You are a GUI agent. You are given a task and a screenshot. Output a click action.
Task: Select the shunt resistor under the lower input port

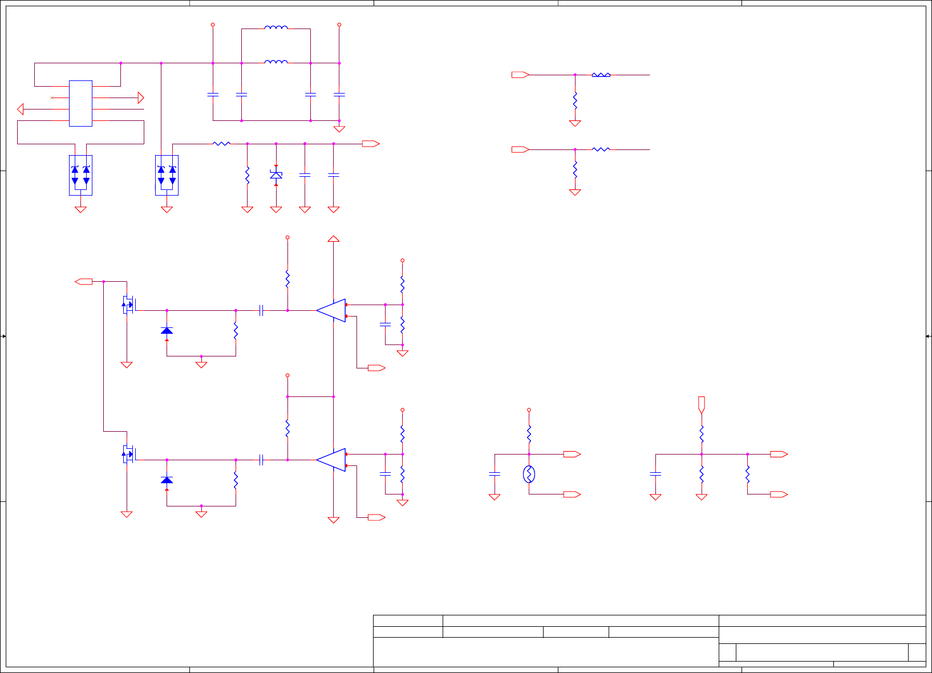click(575, 169)
